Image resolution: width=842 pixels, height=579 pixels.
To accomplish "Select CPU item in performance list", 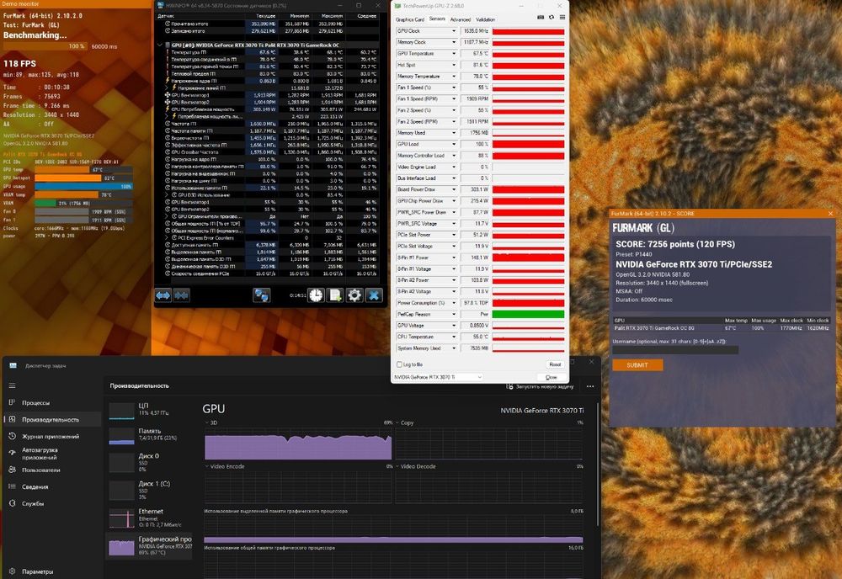I will (150, 410).
